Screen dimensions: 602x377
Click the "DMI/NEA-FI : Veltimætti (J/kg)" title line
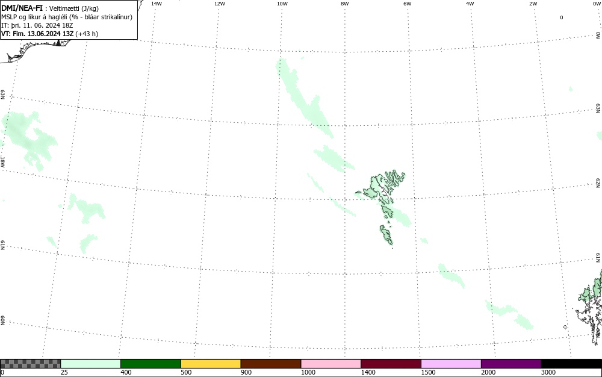pyautogui.click(x=50, y=8)
